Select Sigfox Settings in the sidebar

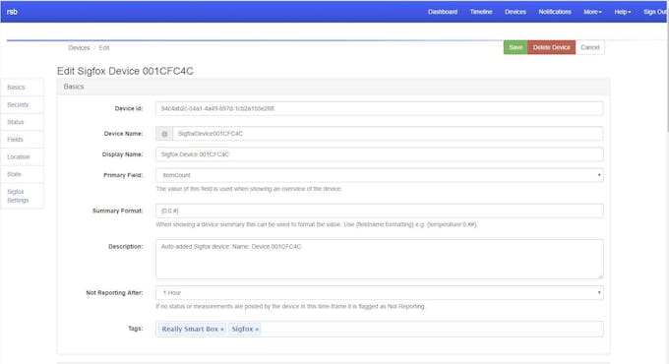pyautogui.click(x=18, y=196)
